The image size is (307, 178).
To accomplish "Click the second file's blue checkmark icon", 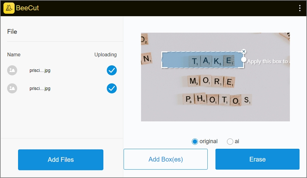I will pyautogui.click(x=112, y=88).
